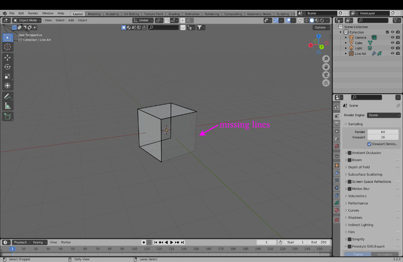Choose the Add Cube tool
The image size is (403, 262).
[x=7, y=116]
